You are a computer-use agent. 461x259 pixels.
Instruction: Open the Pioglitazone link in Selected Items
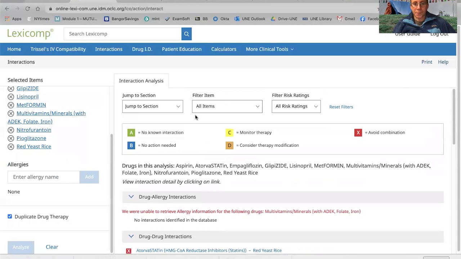31,138
